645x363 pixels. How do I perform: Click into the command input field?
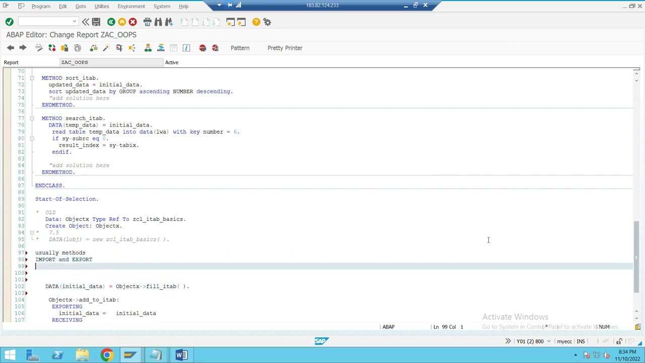pyautogui.click(x=45, y=22)
